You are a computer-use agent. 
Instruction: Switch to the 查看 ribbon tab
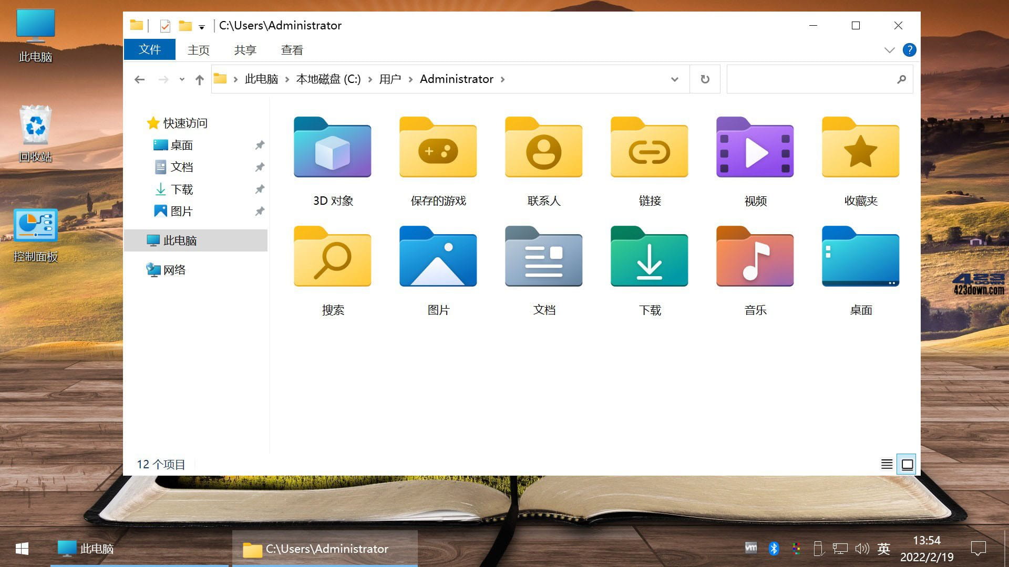pyautogui.click(x=291, y=49)
